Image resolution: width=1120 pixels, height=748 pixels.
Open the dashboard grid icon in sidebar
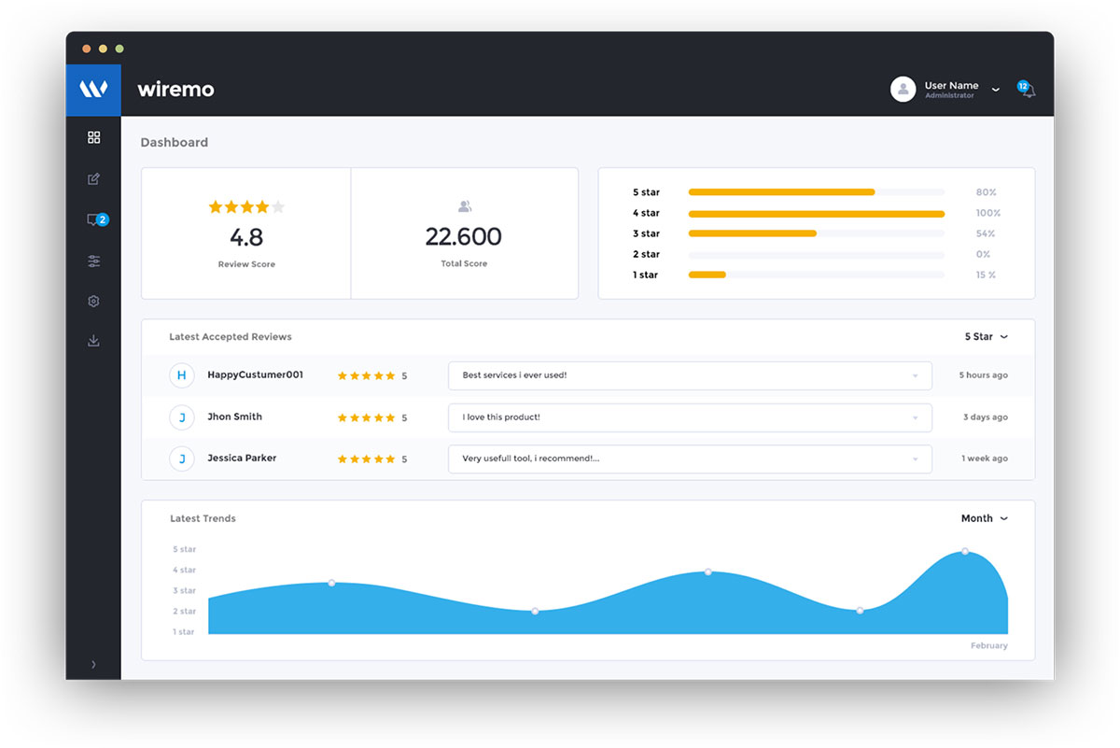[x=93, y=136]
